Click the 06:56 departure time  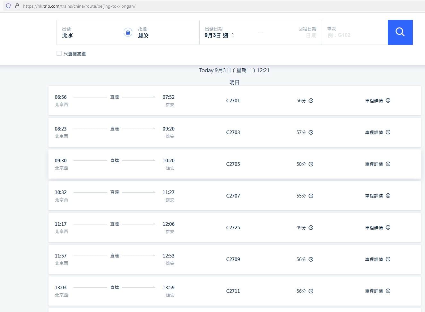pyautogui.click(x=61, y=97)
